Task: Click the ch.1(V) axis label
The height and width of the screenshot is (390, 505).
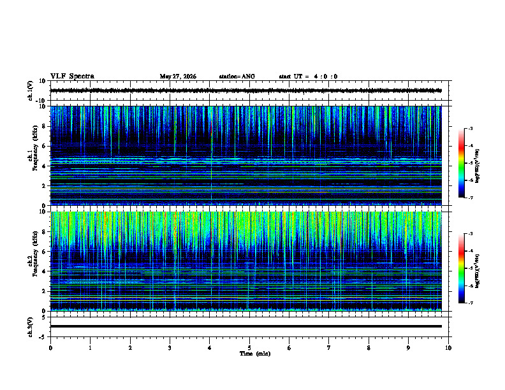Action: (x=30, y=90)
